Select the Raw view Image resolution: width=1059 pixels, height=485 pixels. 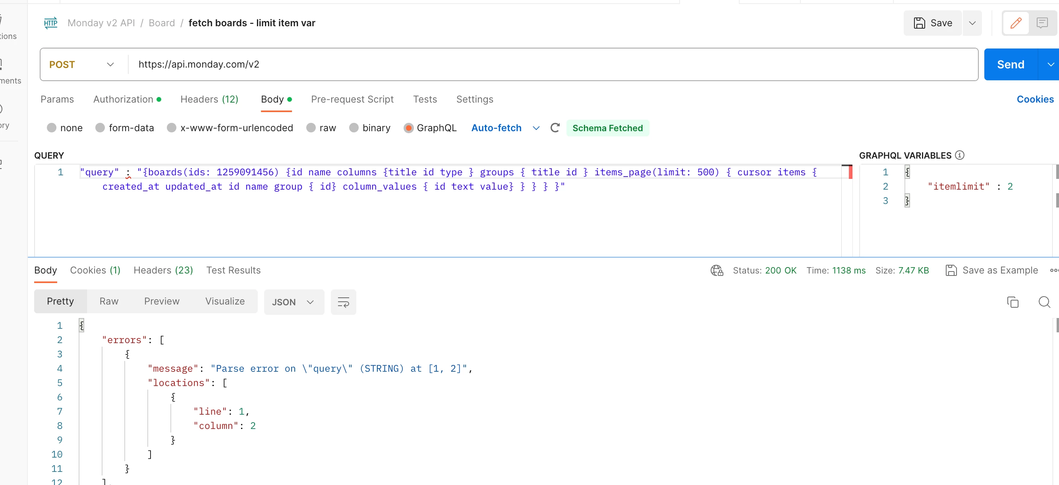coord(108,301)
